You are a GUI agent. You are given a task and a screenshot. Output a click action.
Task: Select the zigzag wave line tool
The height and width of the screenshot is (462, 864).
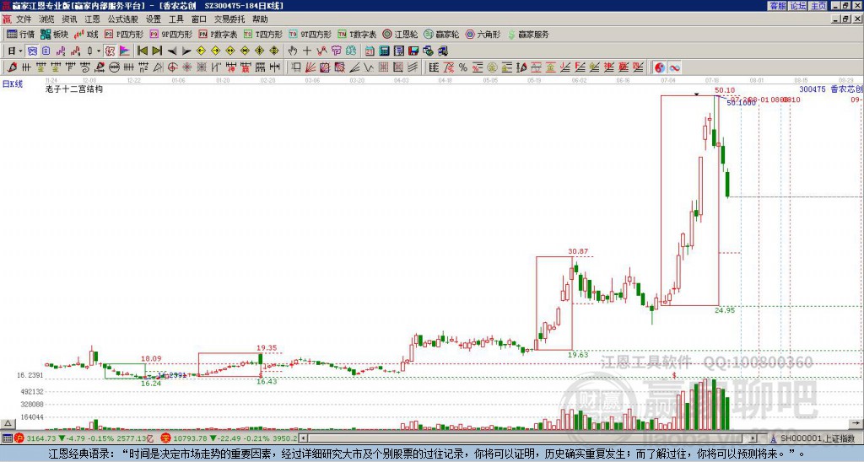click(x=369, y=67)
